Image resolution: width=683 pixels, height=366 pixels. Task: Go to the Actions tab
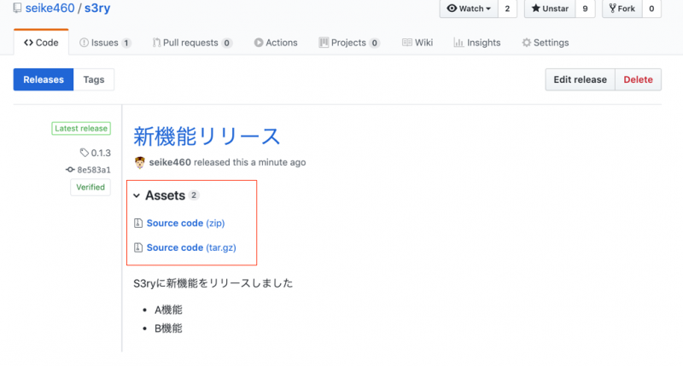click(275, 43)
